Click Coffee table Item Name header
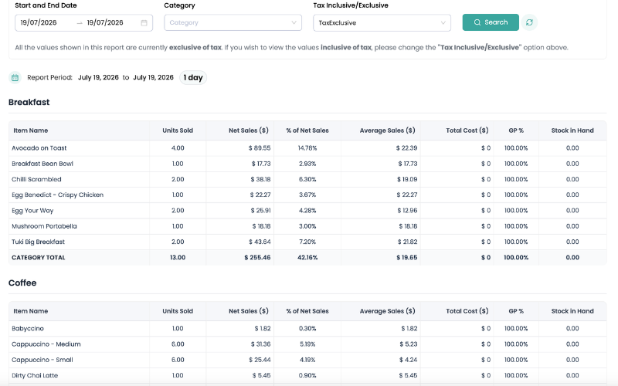The height and width of the screenshot is (386, 618). click(x=31, y=311)
